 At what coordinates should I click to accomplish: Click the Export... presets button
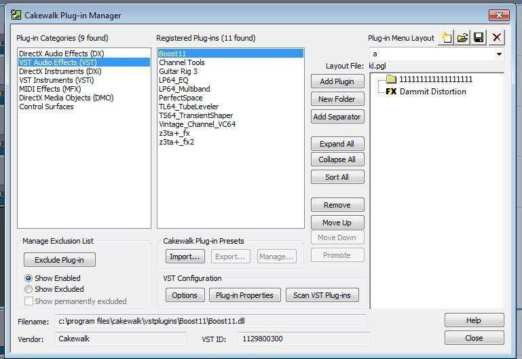click(230, 257)
